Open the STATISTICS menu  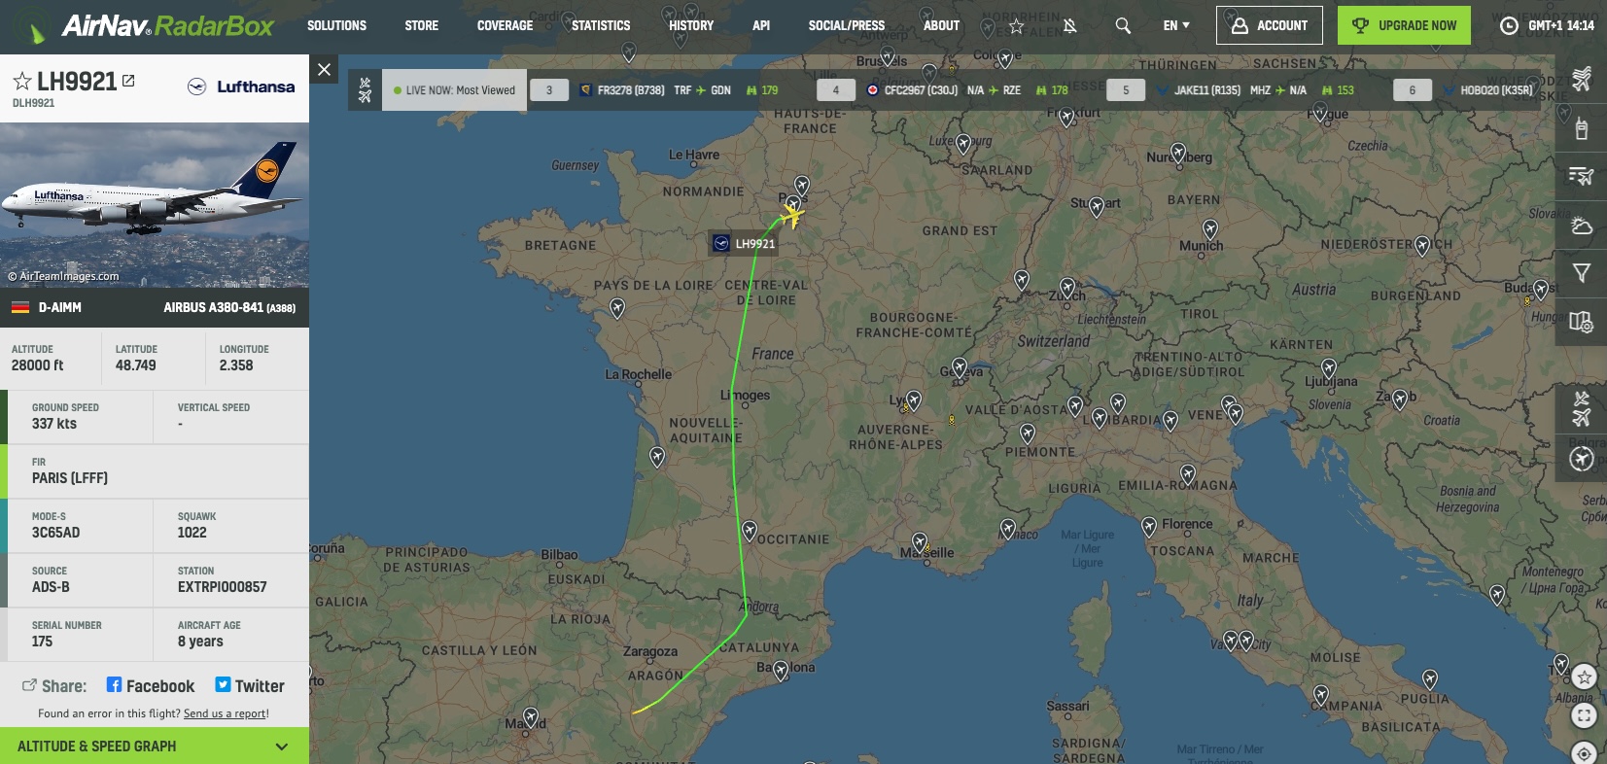(x=601, y=25)
